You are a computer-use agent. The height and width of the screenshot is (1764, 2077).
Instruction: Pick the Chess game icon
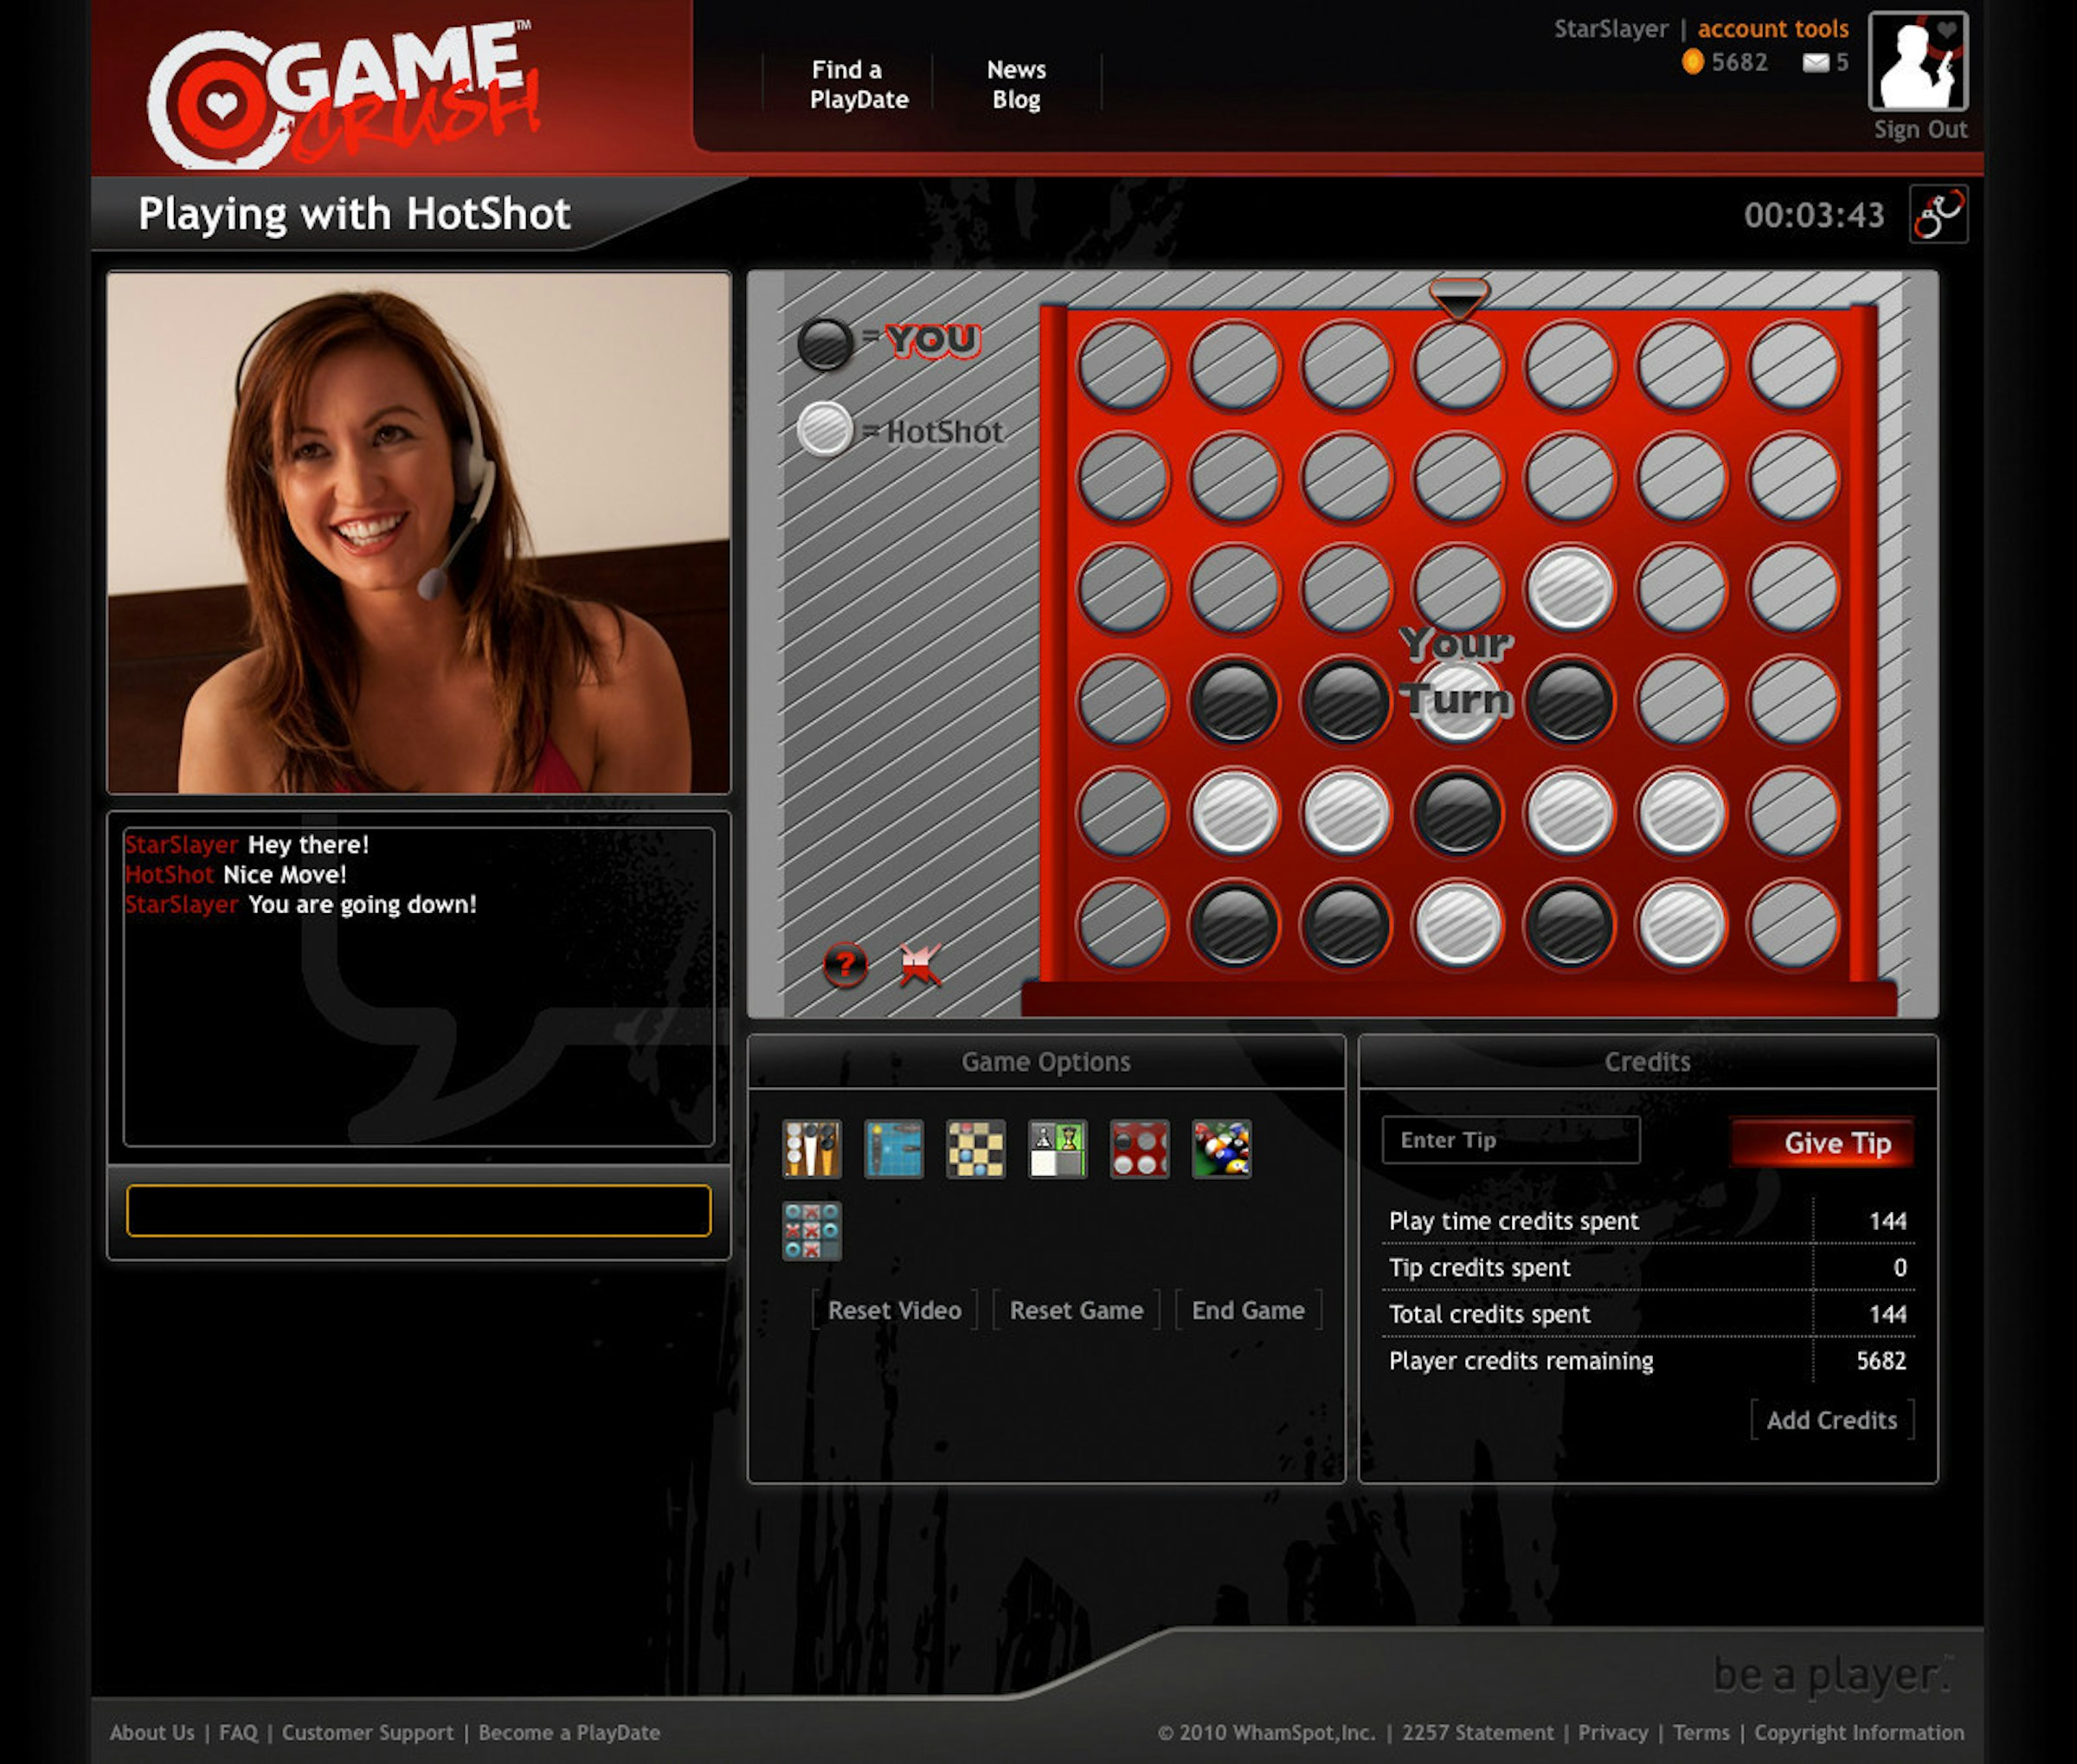(1057, 1148)
